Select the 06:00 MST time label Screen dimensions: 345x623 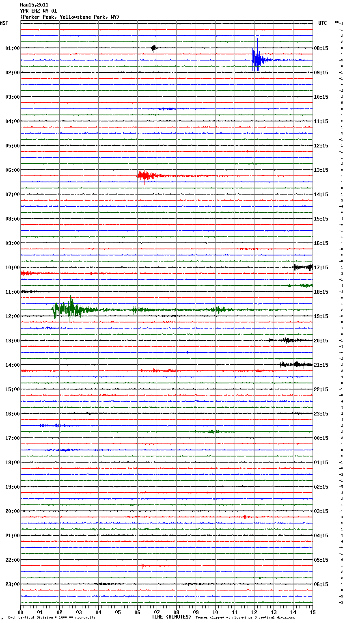tap(13, 170)
